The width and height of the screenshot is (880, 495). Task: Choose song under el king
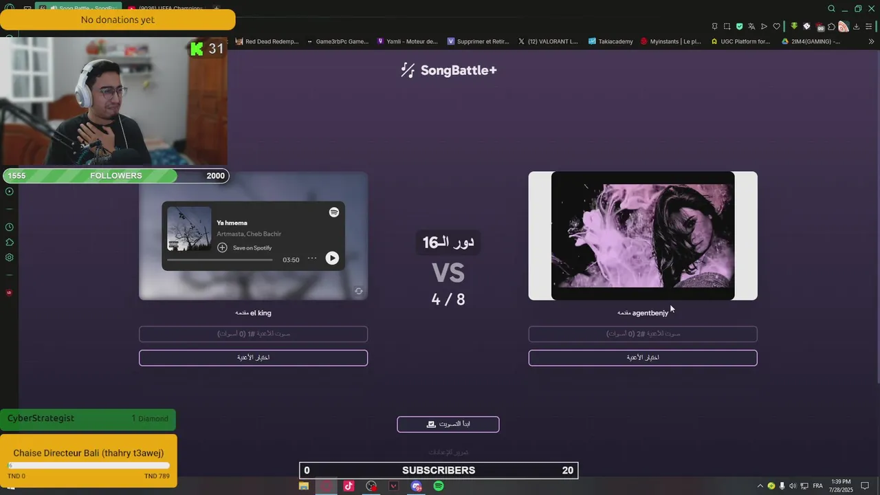pyautogui.click(x=253, y=357)
